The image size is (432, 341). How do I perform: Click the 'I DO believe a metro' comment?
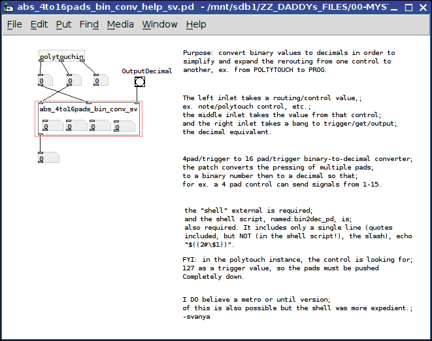(x=297, y=308)
